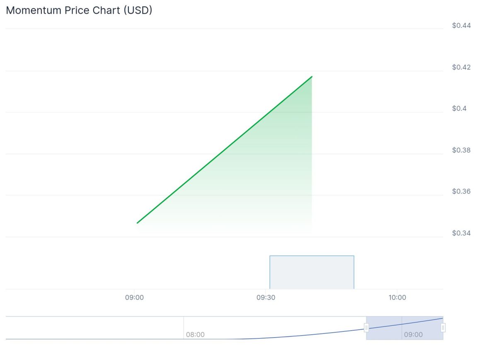Click the 10:00 x-axis time label
477x348 pixels.
tap(397, 297)
